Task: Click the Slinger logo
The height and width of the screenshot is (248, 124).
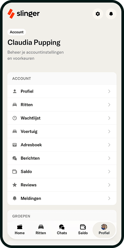Action: coord(24,14)
